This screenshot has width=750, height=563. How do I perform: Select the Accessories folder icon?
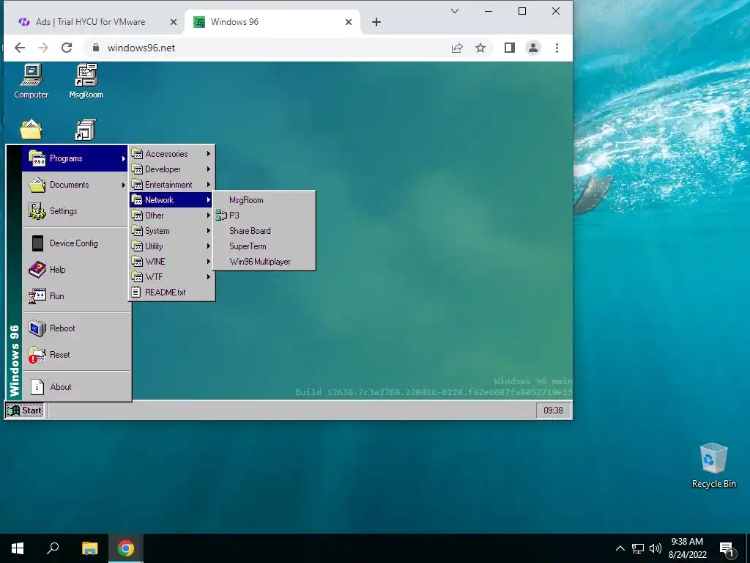[x=137, y=154]
